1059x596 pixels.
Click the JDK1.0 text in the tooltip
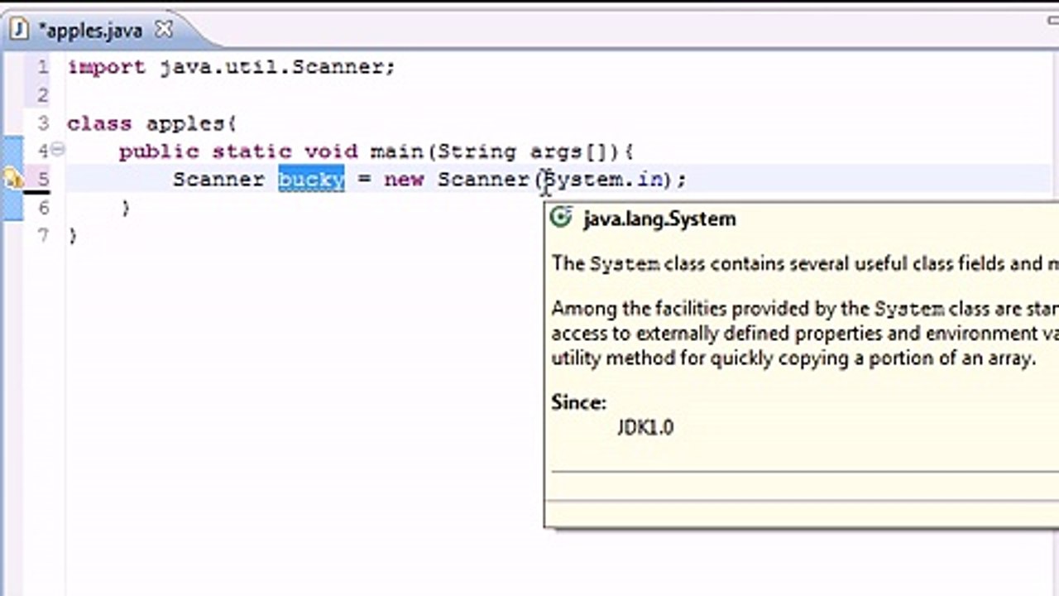[645, 428]
